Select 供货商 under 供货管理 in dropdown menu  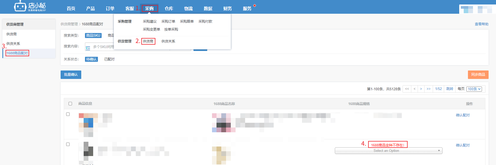coord(148,41)
